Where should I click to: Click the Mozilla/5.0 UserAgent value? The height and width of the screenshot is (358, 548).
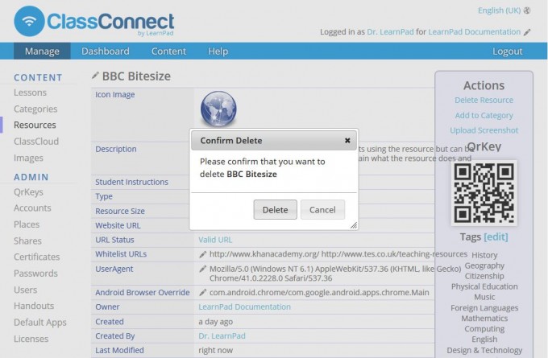pos(335,274)
